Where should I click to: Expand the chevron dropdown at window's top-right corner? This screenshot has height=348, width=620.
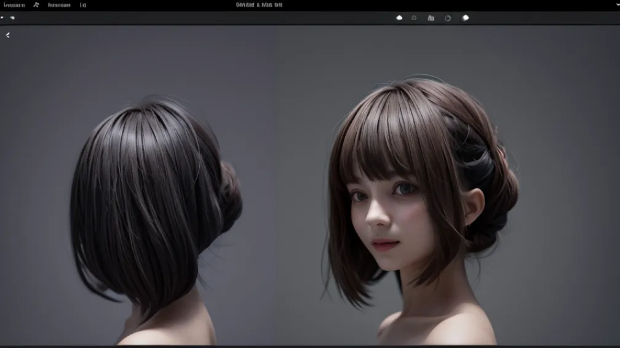pos(617,4)
